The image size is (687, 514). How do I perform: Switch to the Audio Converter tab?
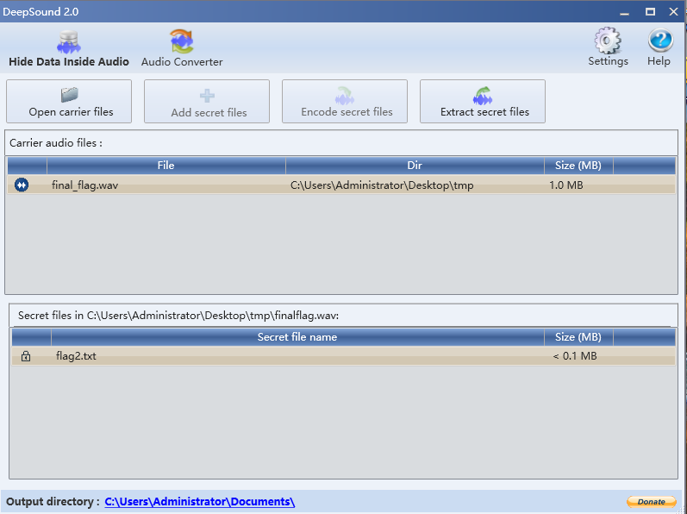coord(182,49)
